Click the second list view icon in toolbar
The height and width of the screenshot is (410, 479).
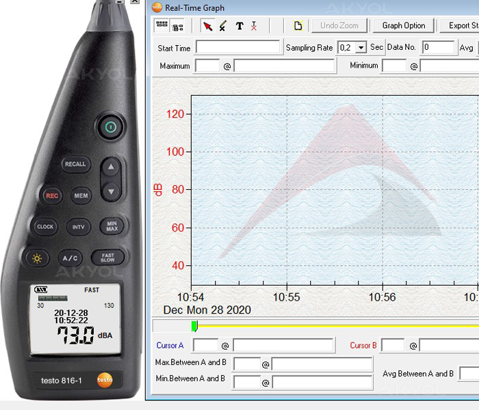[178, 27]
